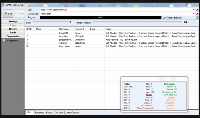Click the Bot # column header

click(30, 29)
